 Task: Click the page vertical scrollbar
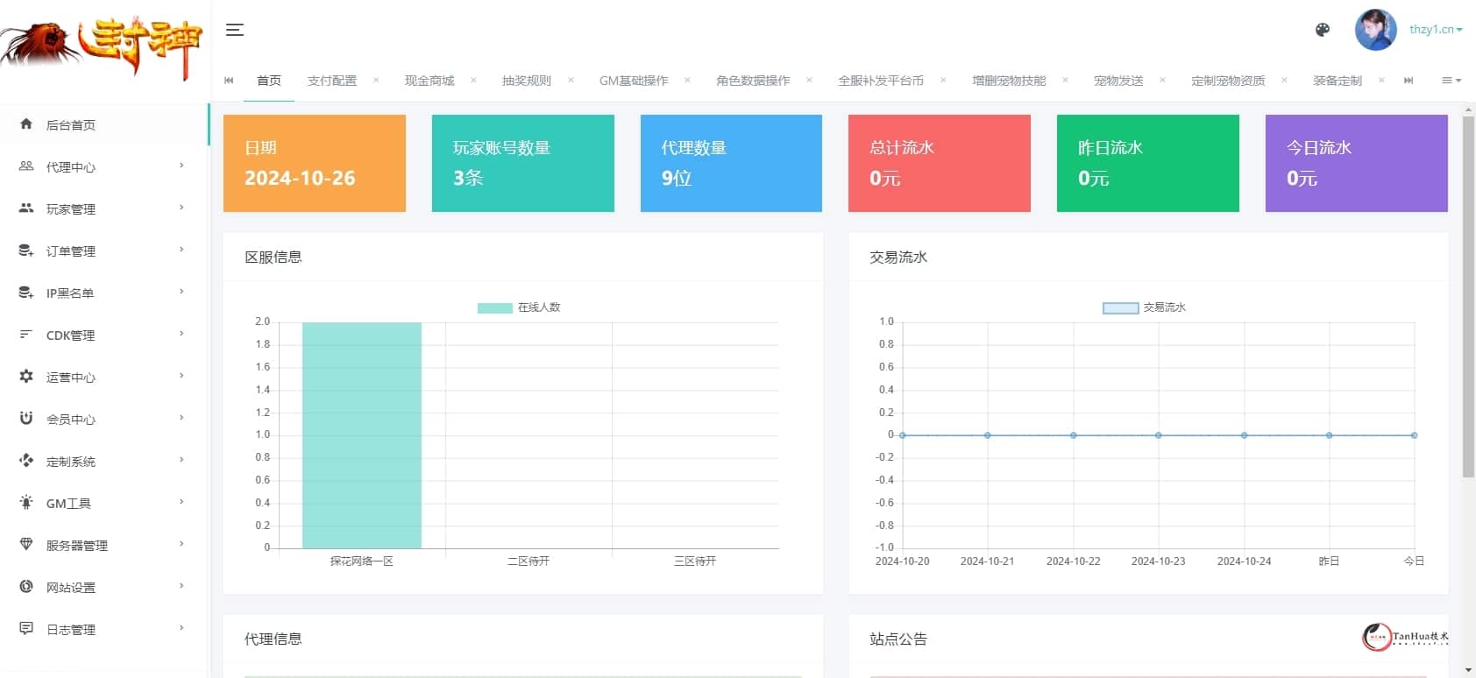click(x=1468, y=298)
